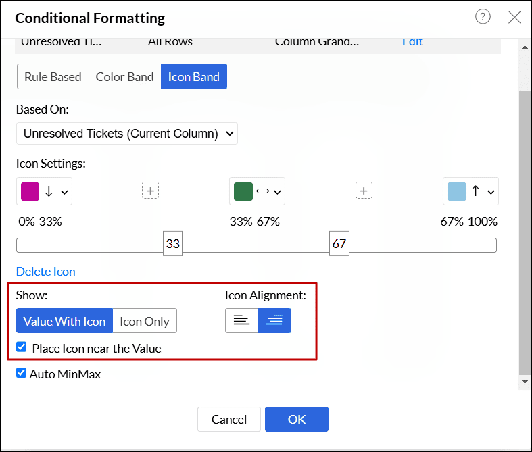Uncheck Place Icon near the Value
This screenshot has height=452, width=532.
22,347
